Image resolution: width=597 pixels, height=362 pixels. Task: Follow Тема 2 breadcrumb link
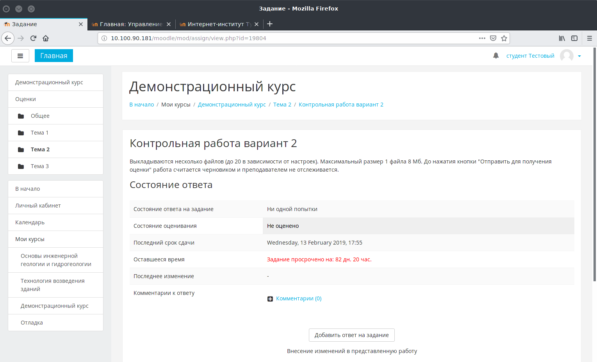click(282, 105)
